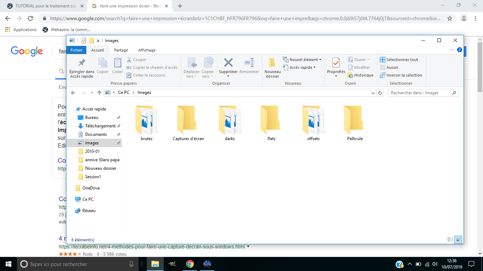Open the Historique of the file
Image resolution: width=483 pixels, height=271 pixels.
(361, 75)
